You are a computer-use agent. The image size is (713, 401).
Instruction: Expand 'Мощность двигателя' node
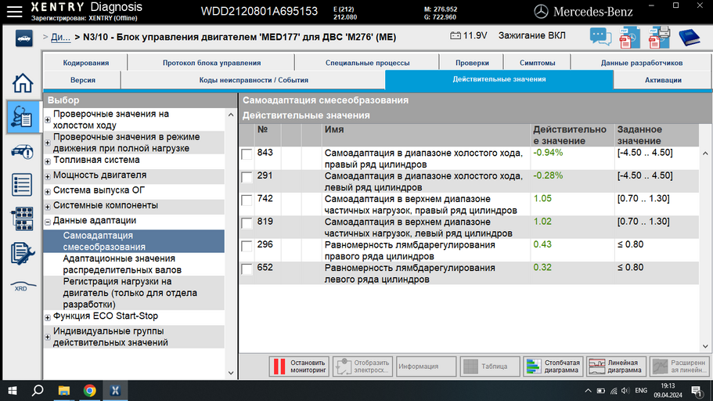point(48,176)
